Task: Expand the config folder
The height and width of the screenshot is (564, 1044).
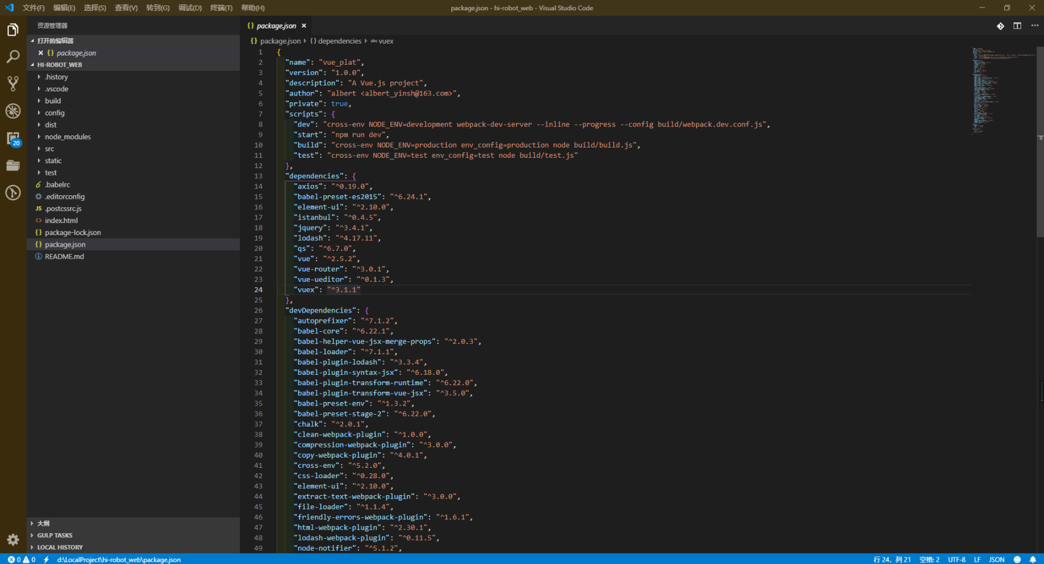Action: click(133, 113)
